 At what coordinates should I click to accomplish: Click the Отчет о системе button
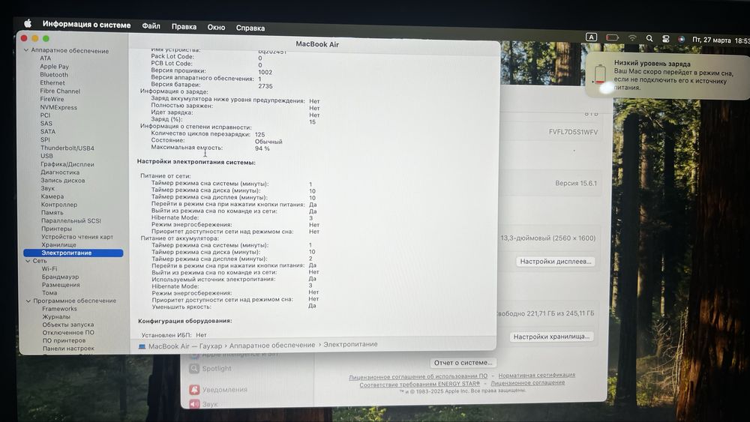[x=463, y=363]
